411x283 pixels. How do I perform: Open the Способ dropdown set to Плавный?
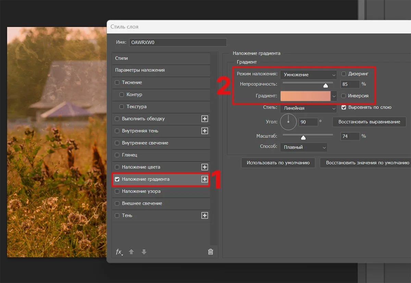click(303, 147)
